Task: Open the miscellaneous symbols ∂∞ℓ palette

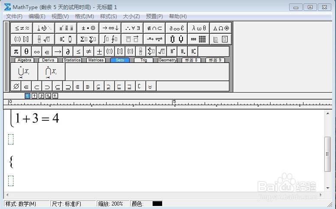Action: pos(176,28)
